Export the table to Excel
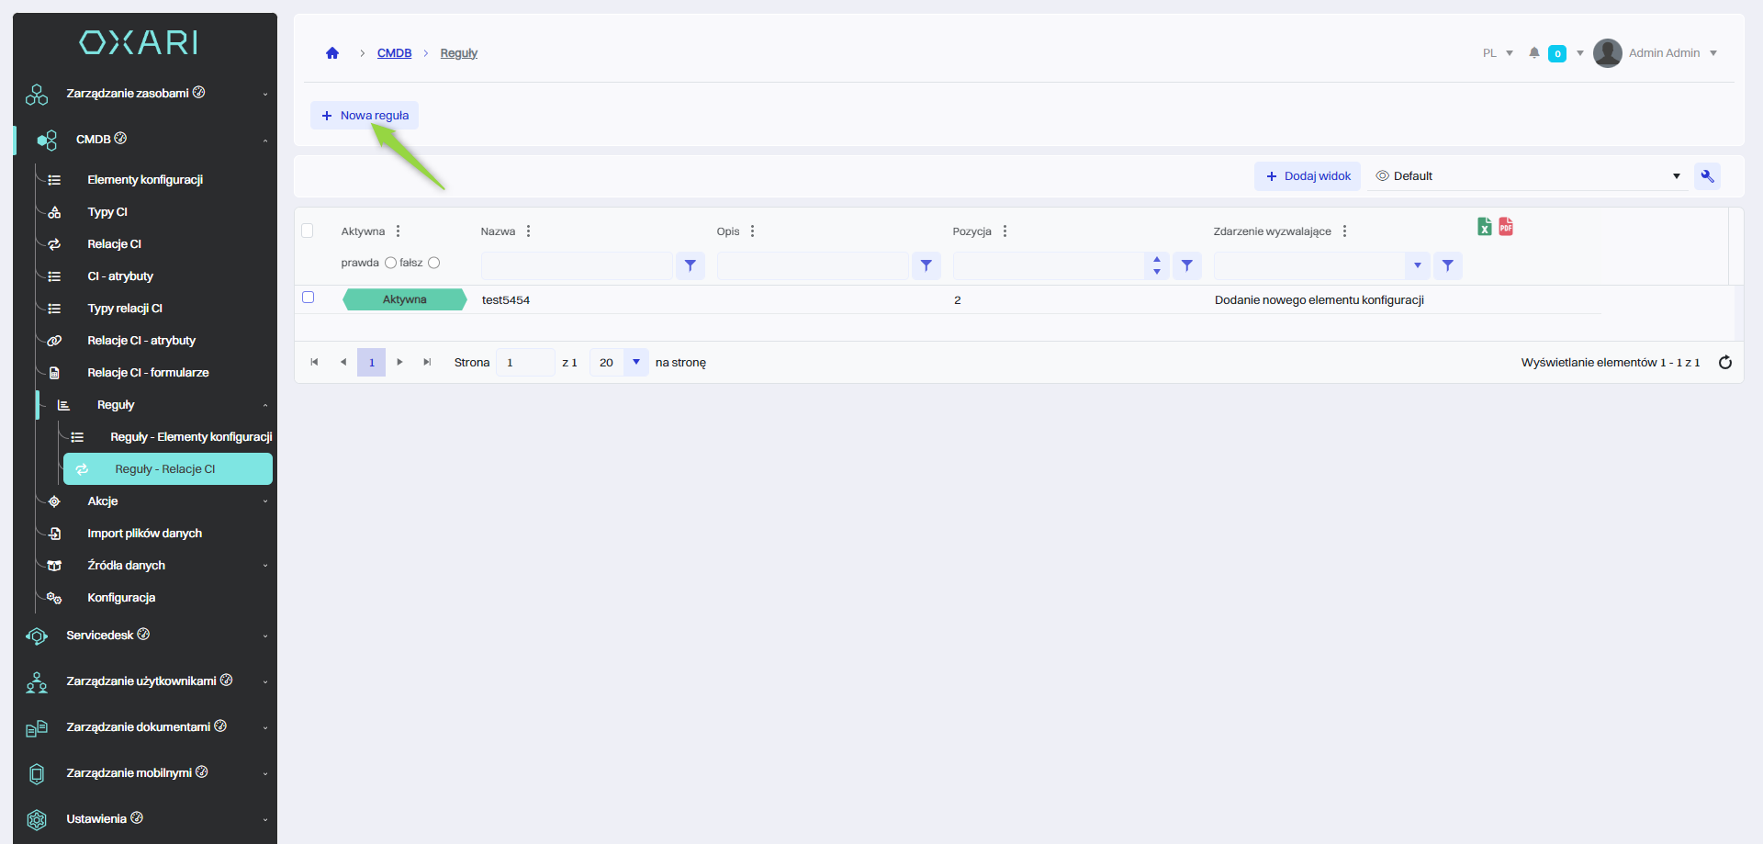This screenshot has width=1763, height=844. (1484, 227)
